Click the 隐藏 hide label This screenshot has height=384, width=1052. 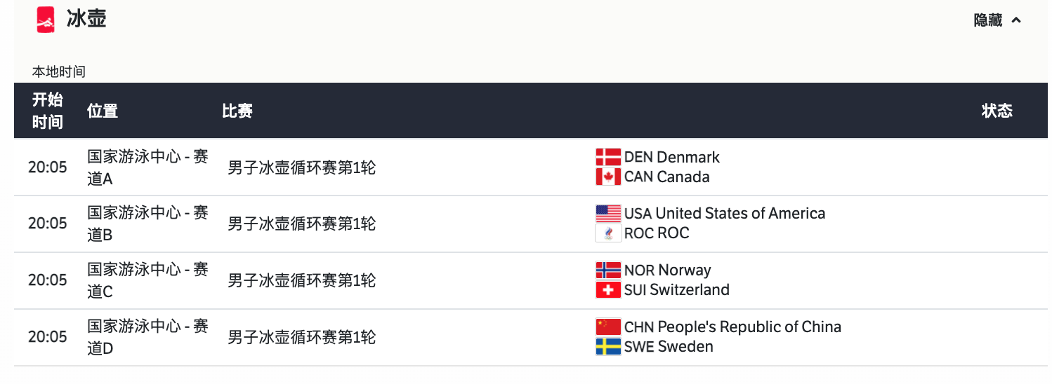click(987, 20)
